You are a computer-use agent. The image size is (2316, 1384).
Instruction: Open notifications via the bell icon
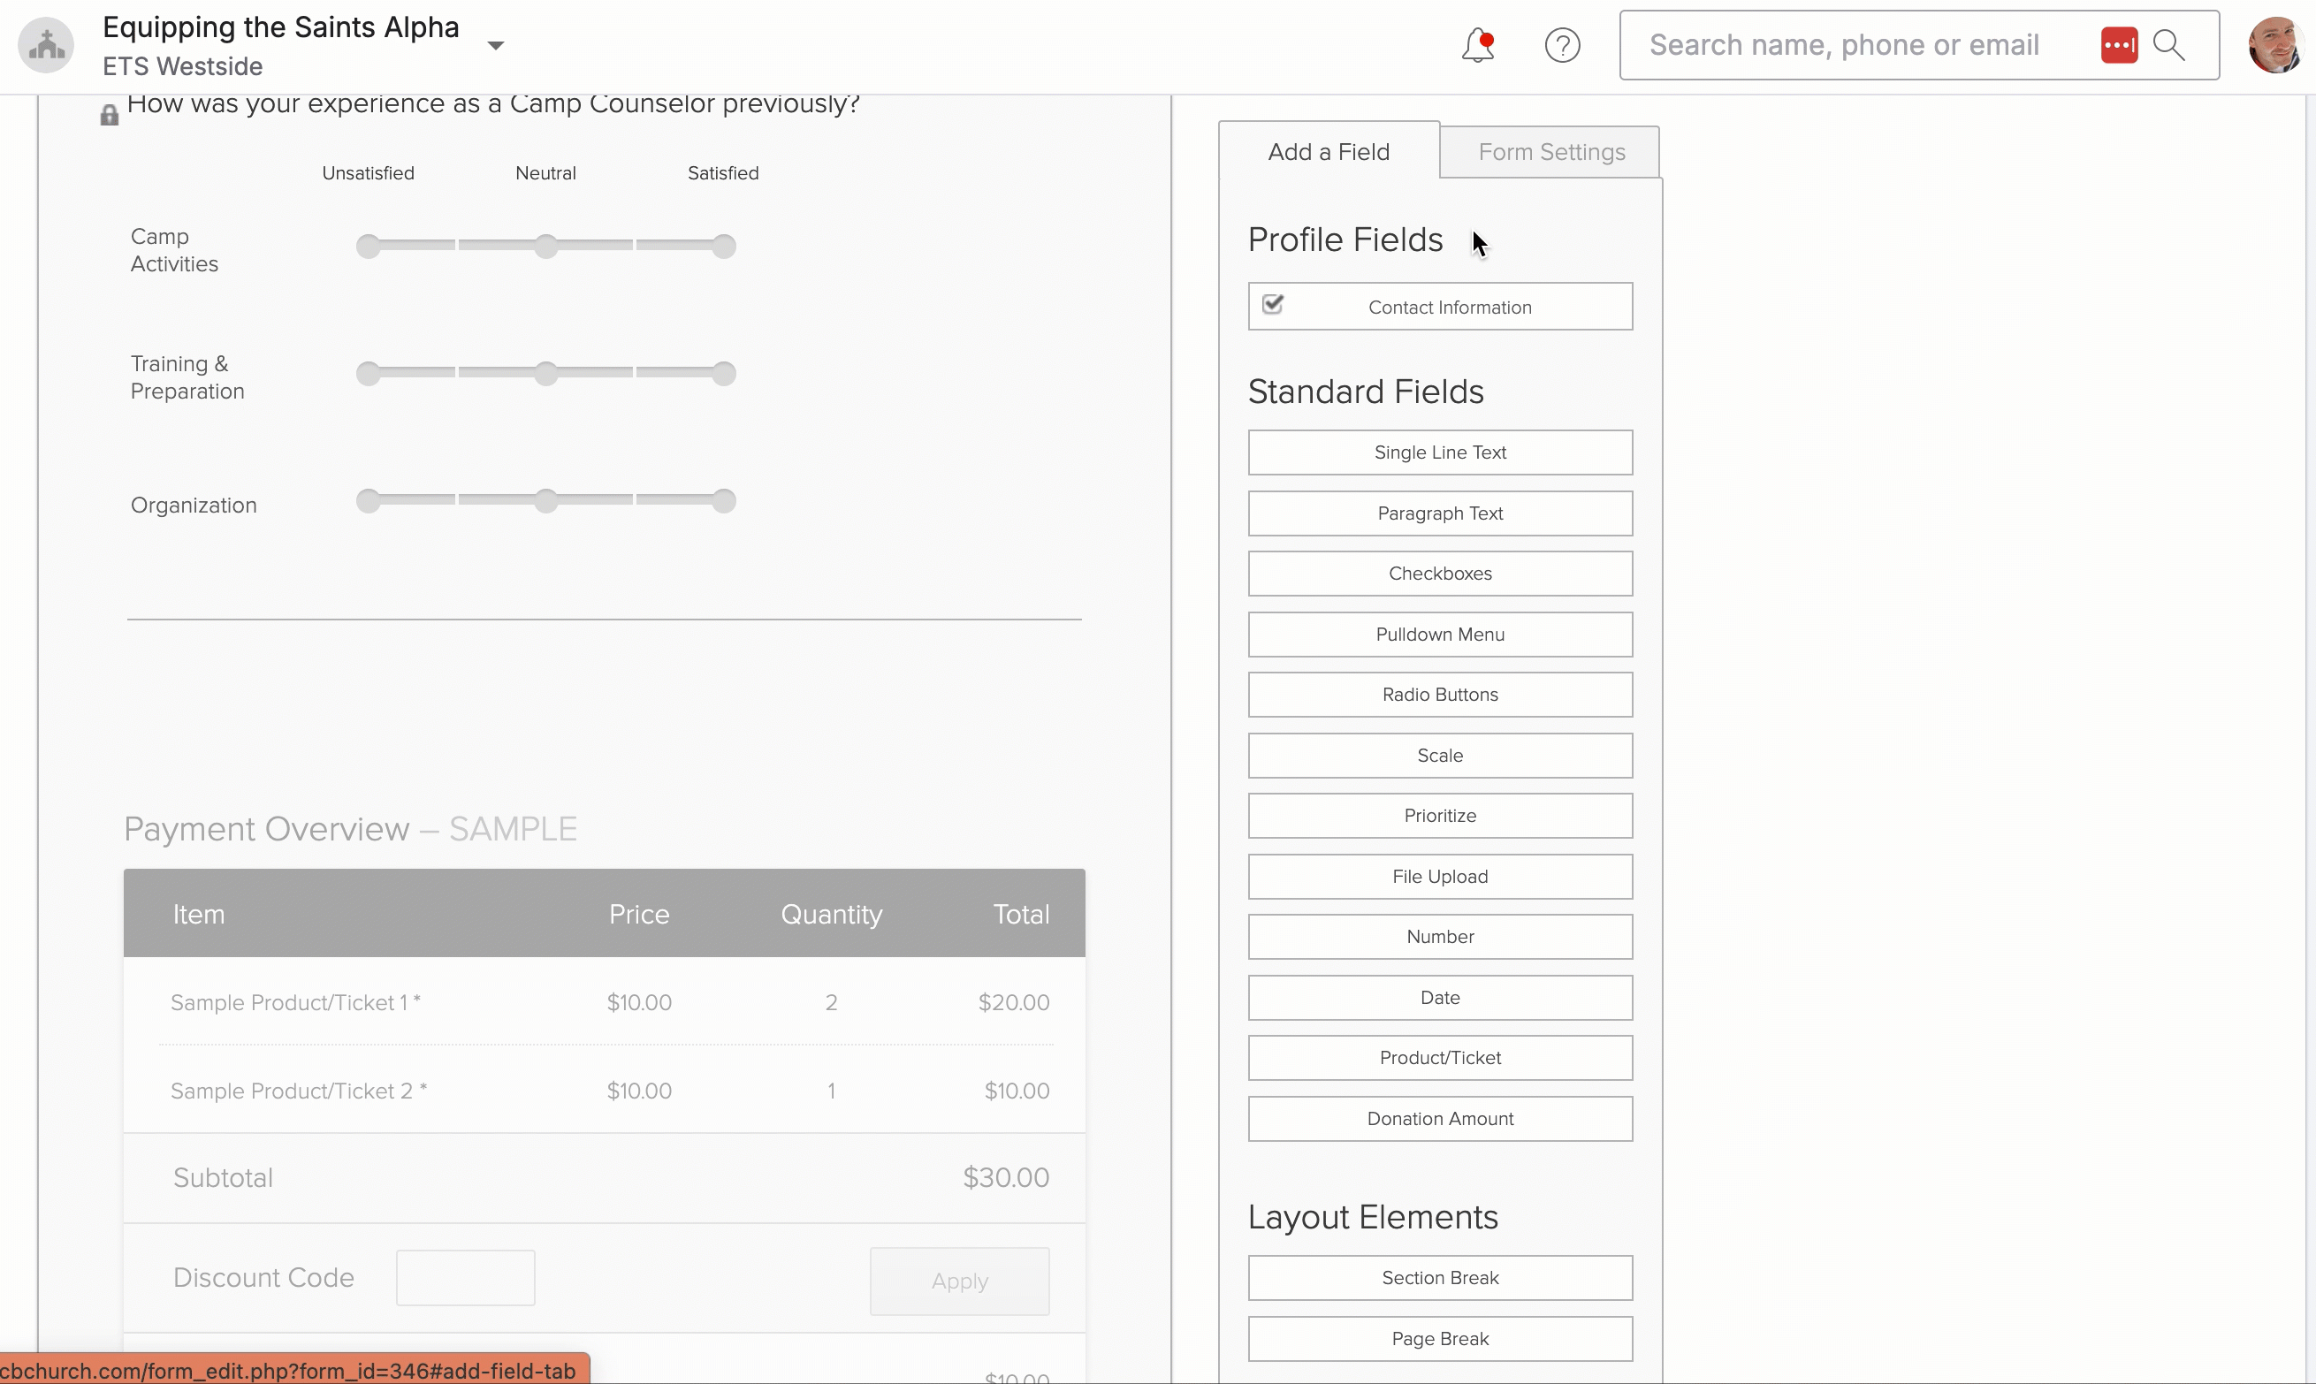[1478, 44]
